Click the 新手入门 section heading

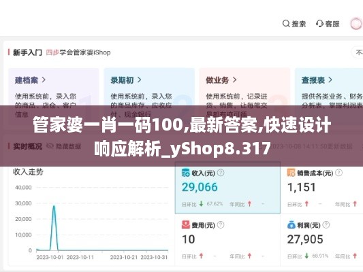tap(27, 52)
